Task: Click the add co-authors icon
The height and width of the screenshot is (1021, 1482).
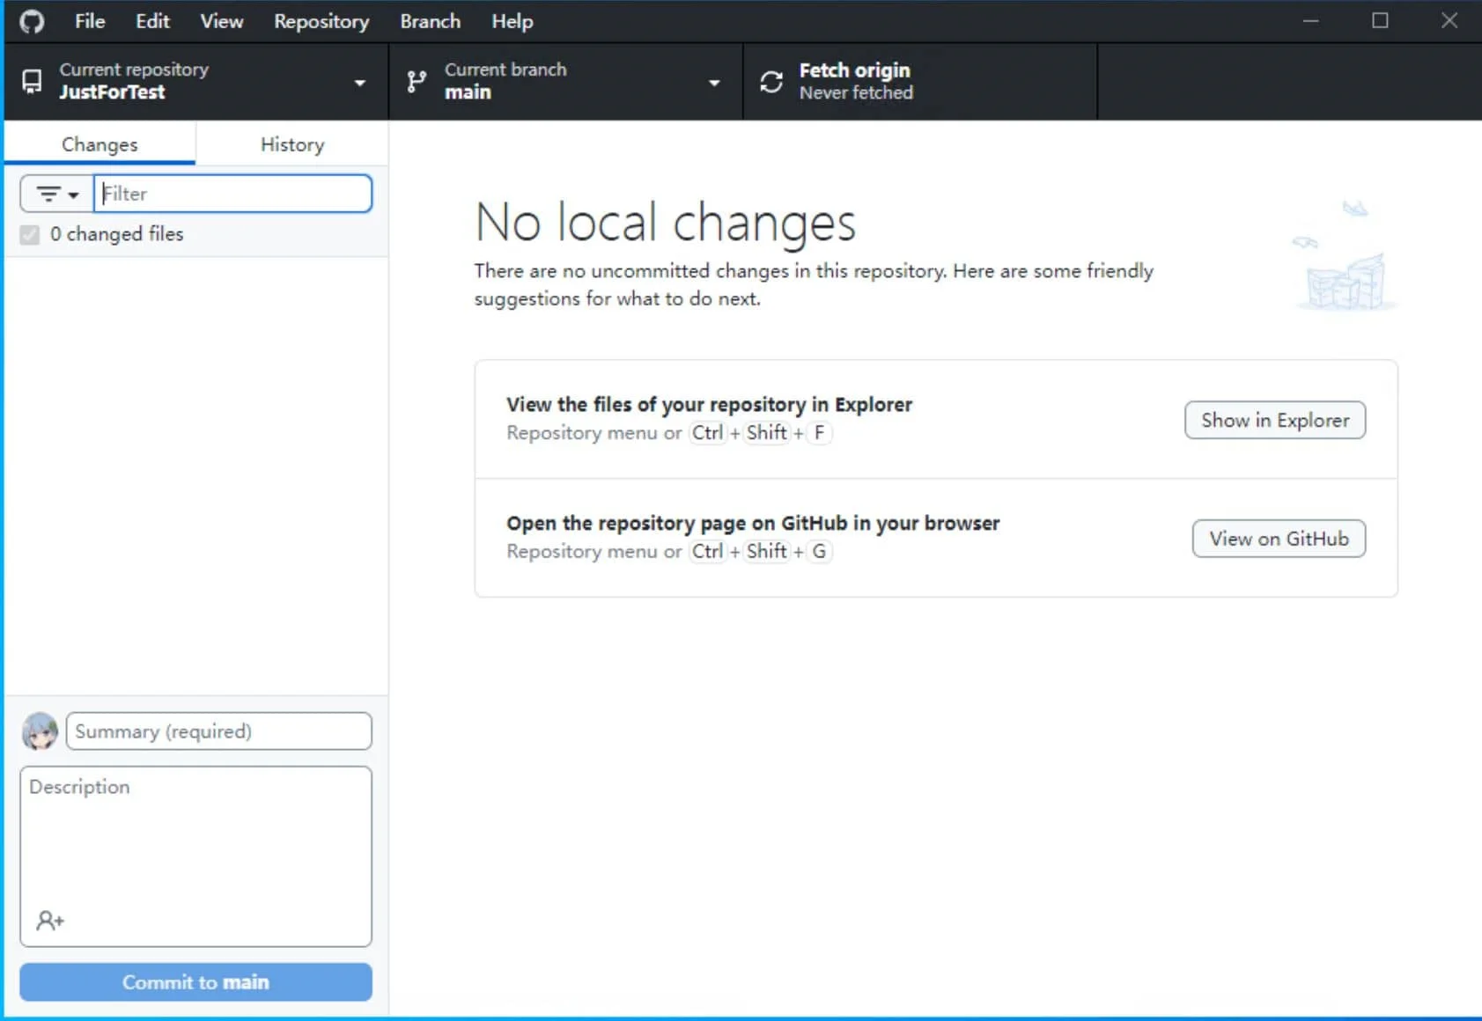Action: [x=50, y=921]
